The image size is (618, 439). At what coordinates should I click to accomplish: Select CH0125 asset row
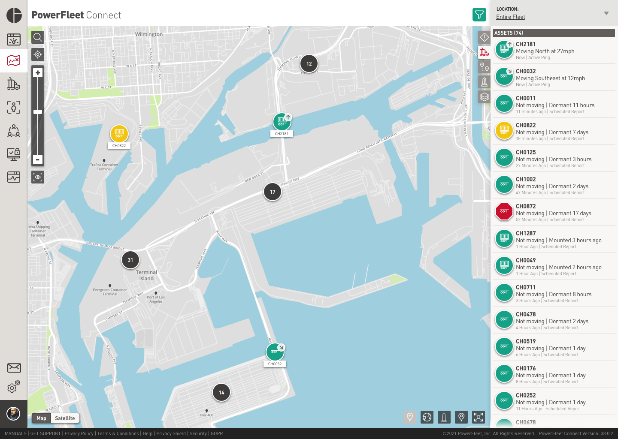coord(554,159)
